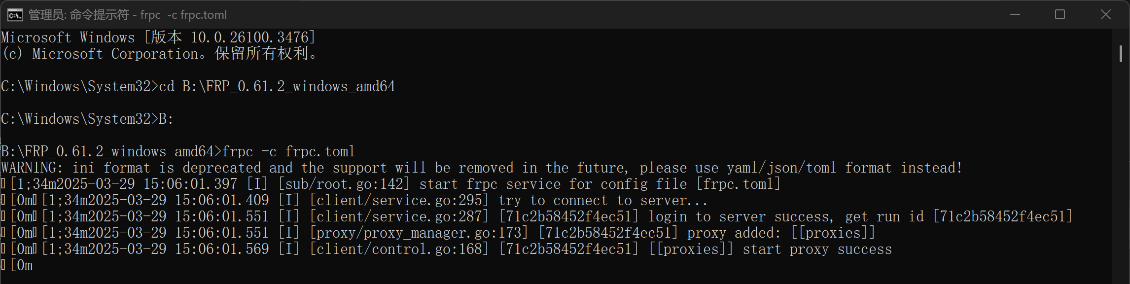Click the 'proxy added: [[proxies]]' log text
The width and height of the screenshot is (1130, 284).
coord(781,233)
